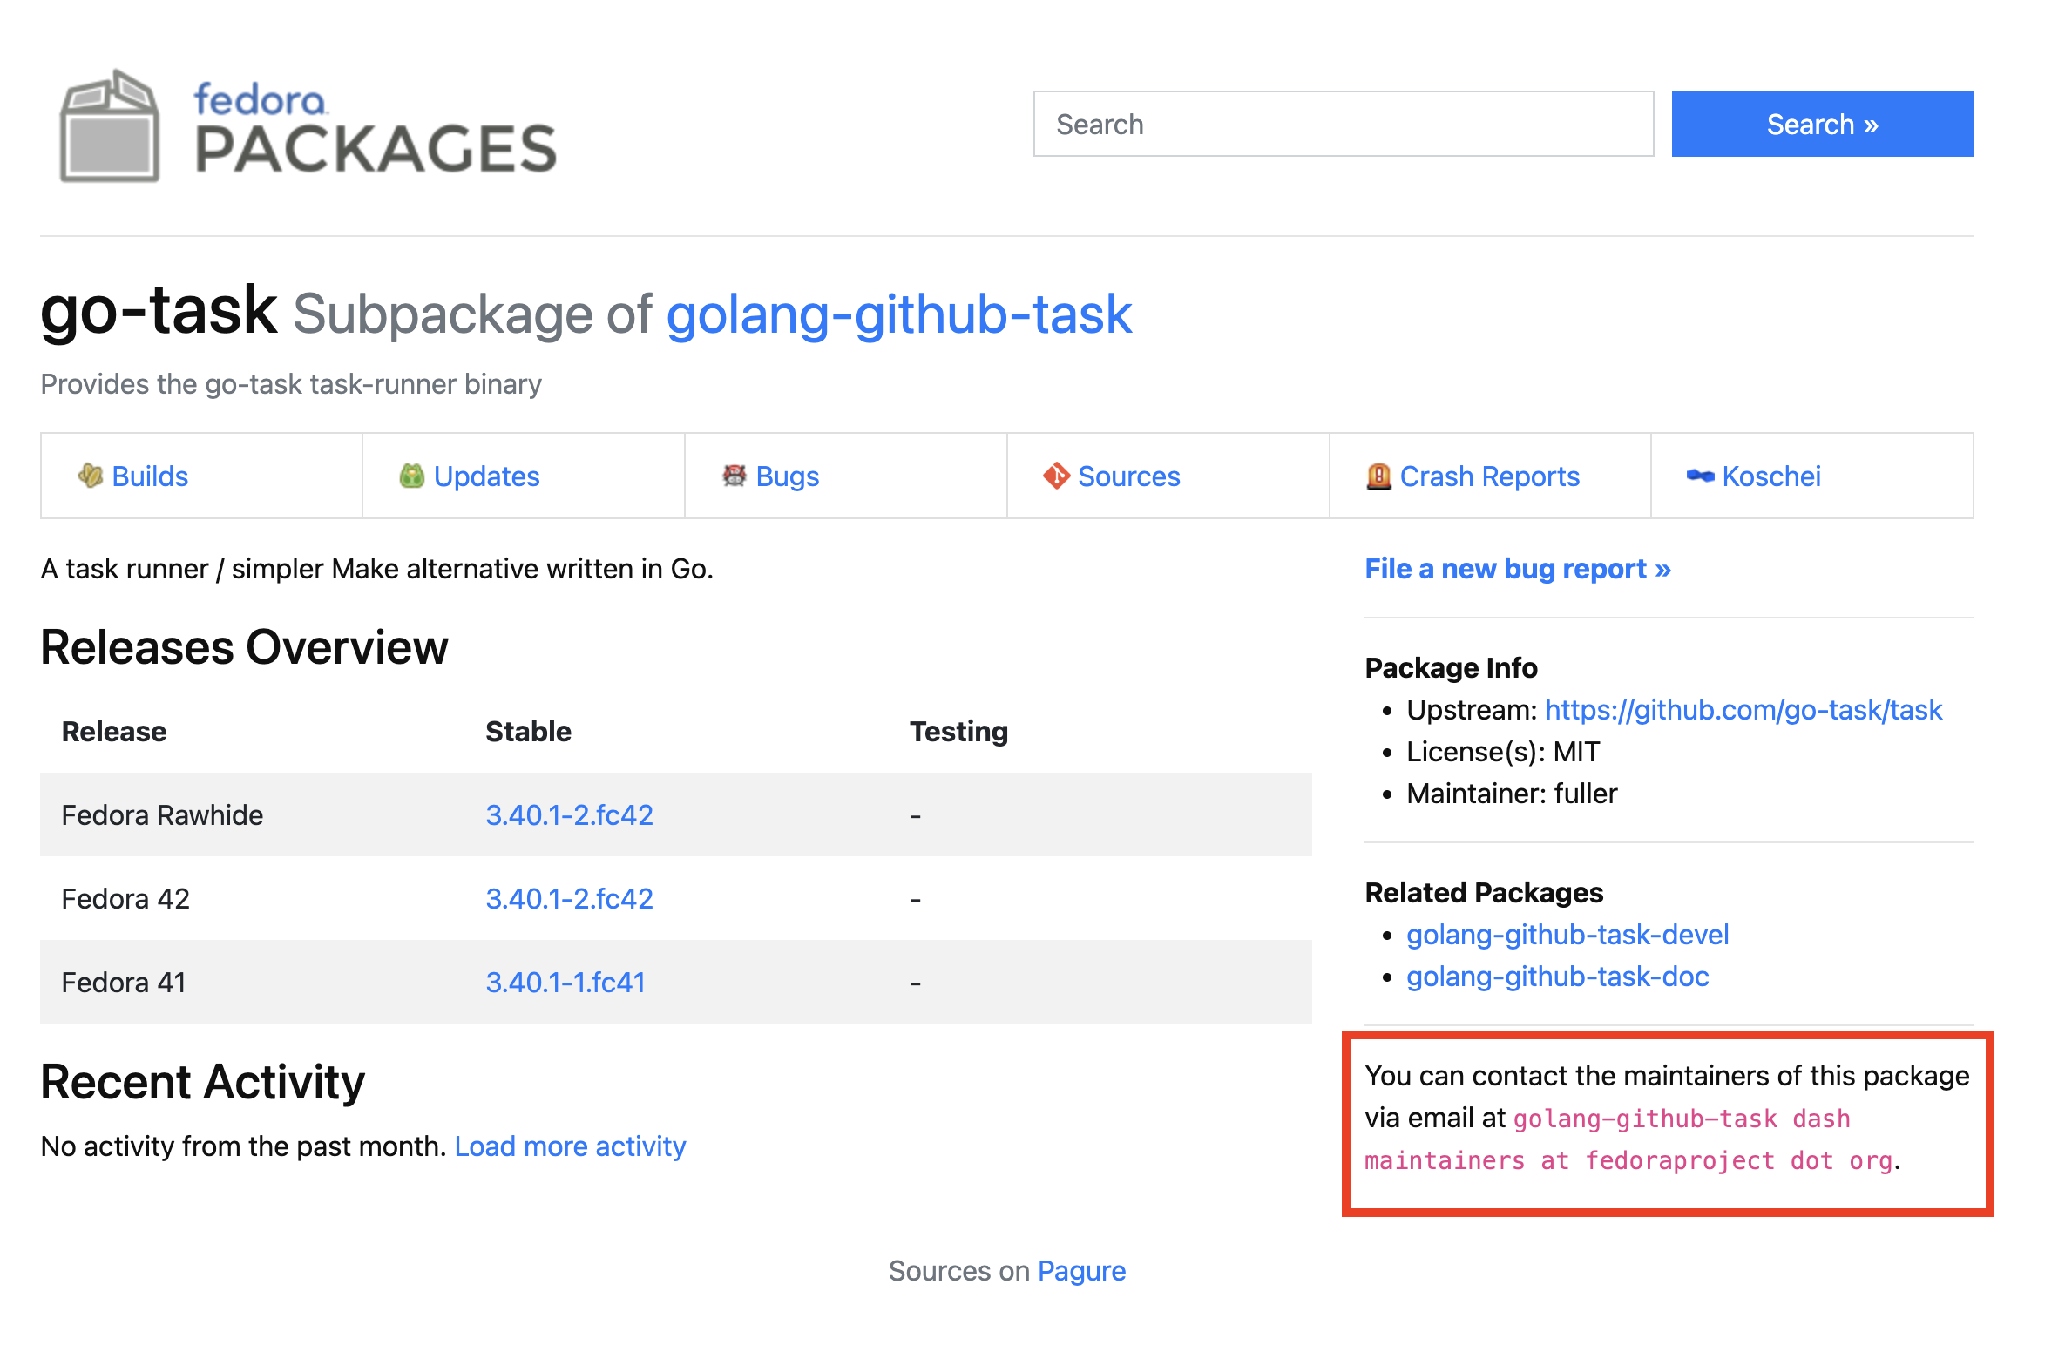
Task: Click the blue Search » button
Action: click(x=1823, y=124)
